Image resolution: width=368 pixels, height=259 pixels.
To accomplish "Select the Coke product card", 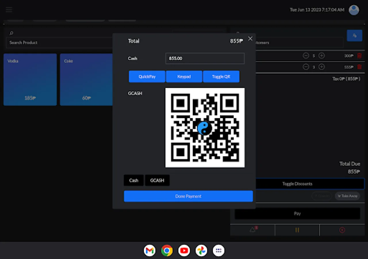I will [86, 79].
